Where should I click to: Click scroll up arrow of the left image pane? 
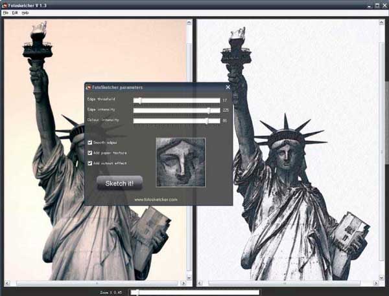(189, 23)
